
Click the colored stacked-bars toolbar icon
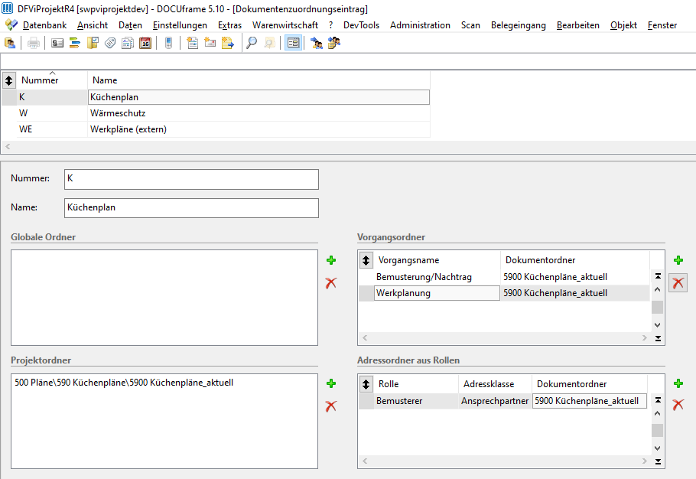point(75,43)
